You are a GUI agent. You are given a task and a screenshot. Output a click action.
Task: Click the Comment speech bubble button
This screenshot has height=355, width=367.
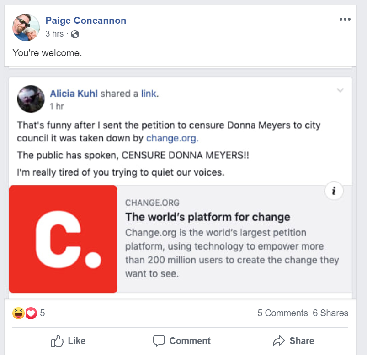(x=182, y=341)
